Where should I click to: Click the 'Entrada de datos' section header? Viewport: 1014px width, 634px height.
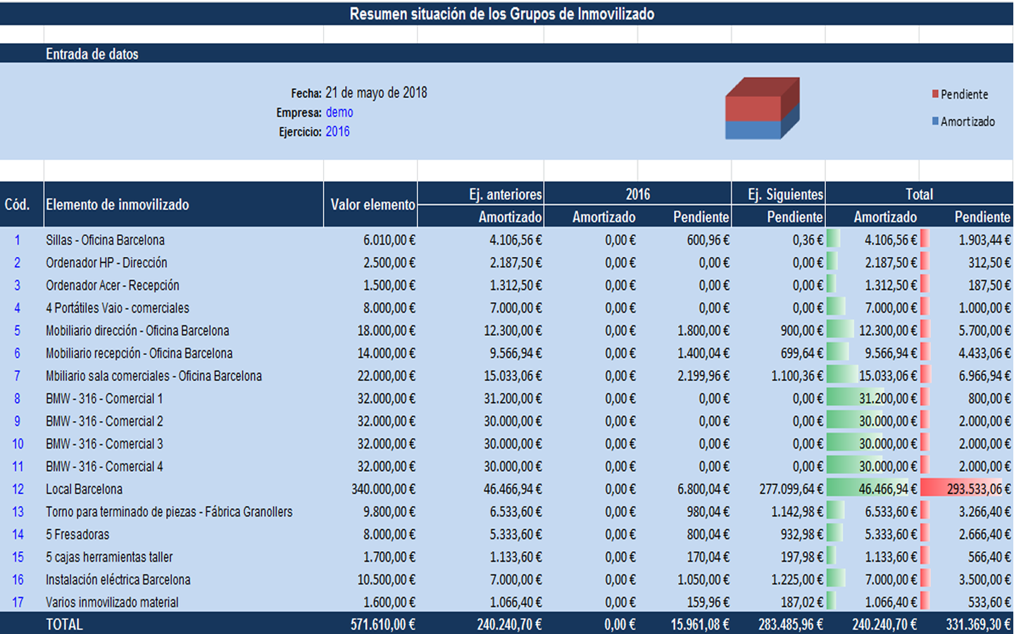(x=92, y=54)
